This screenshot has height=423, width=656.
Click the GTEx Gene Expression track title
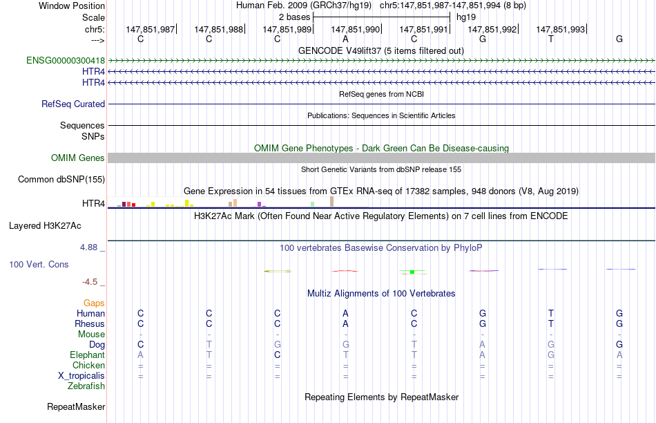coord(381,191)
